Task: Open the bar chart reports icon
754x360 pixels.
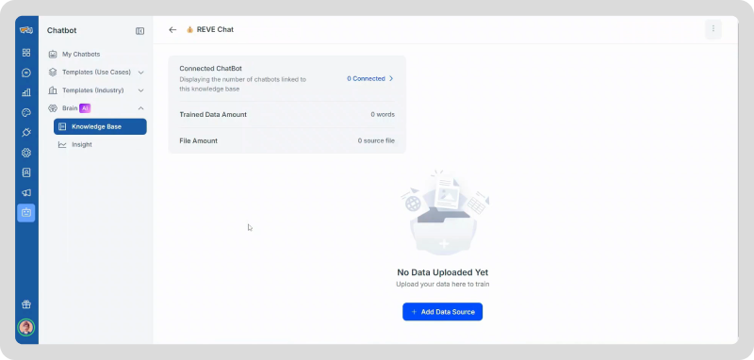Action: 26,92
